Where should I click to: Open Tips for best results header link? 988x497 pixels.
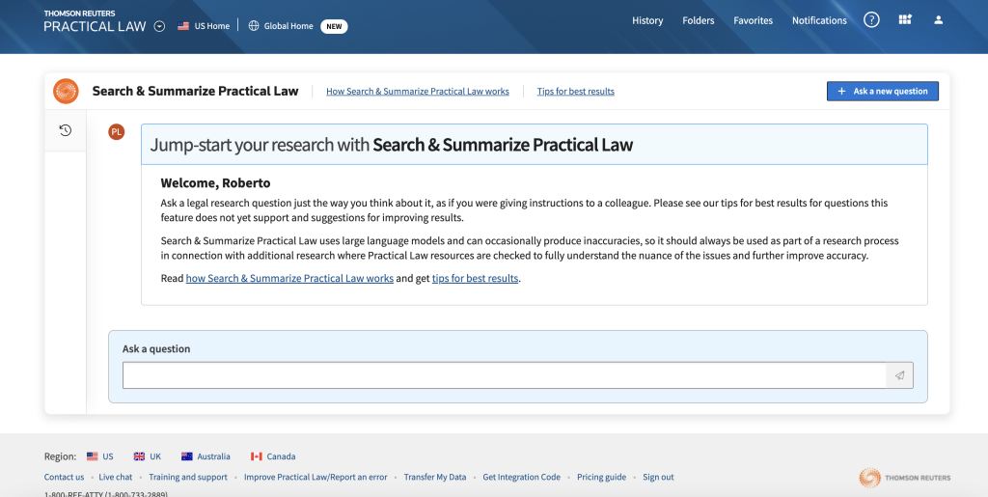pyautogui.click(x=575, y=92)
